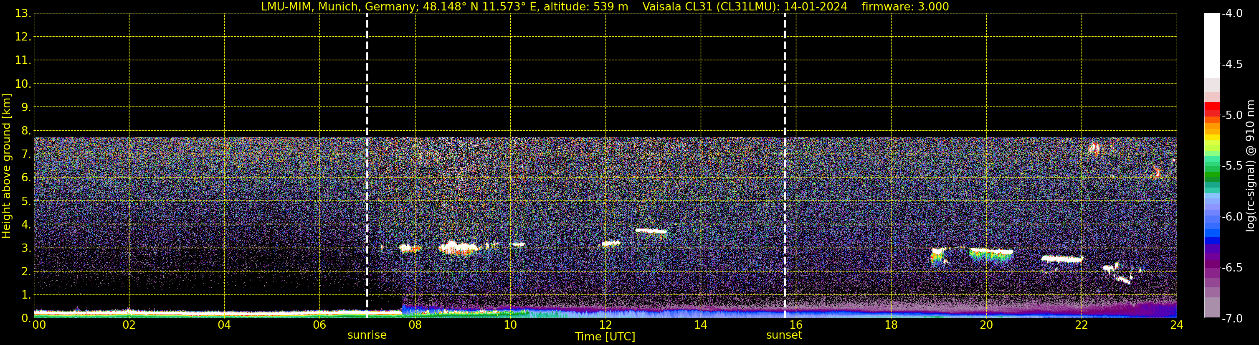Select the -5.0 tick label on the colorbar
This screenshot has width=1259, height=345.
tap(1231, 115)
